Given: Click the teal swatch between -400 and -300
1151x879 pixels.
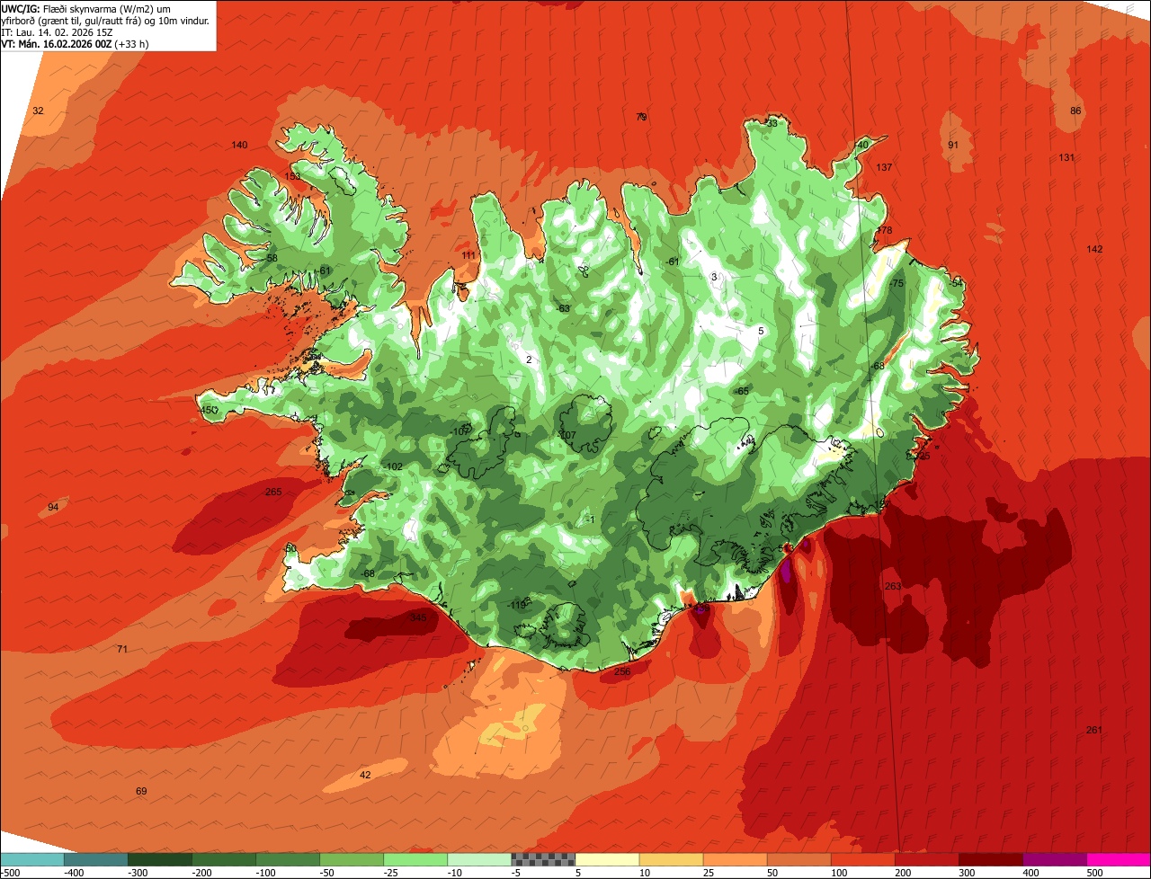Looking at the screenshot, I should pyautogui.click(x=96, y=859).
